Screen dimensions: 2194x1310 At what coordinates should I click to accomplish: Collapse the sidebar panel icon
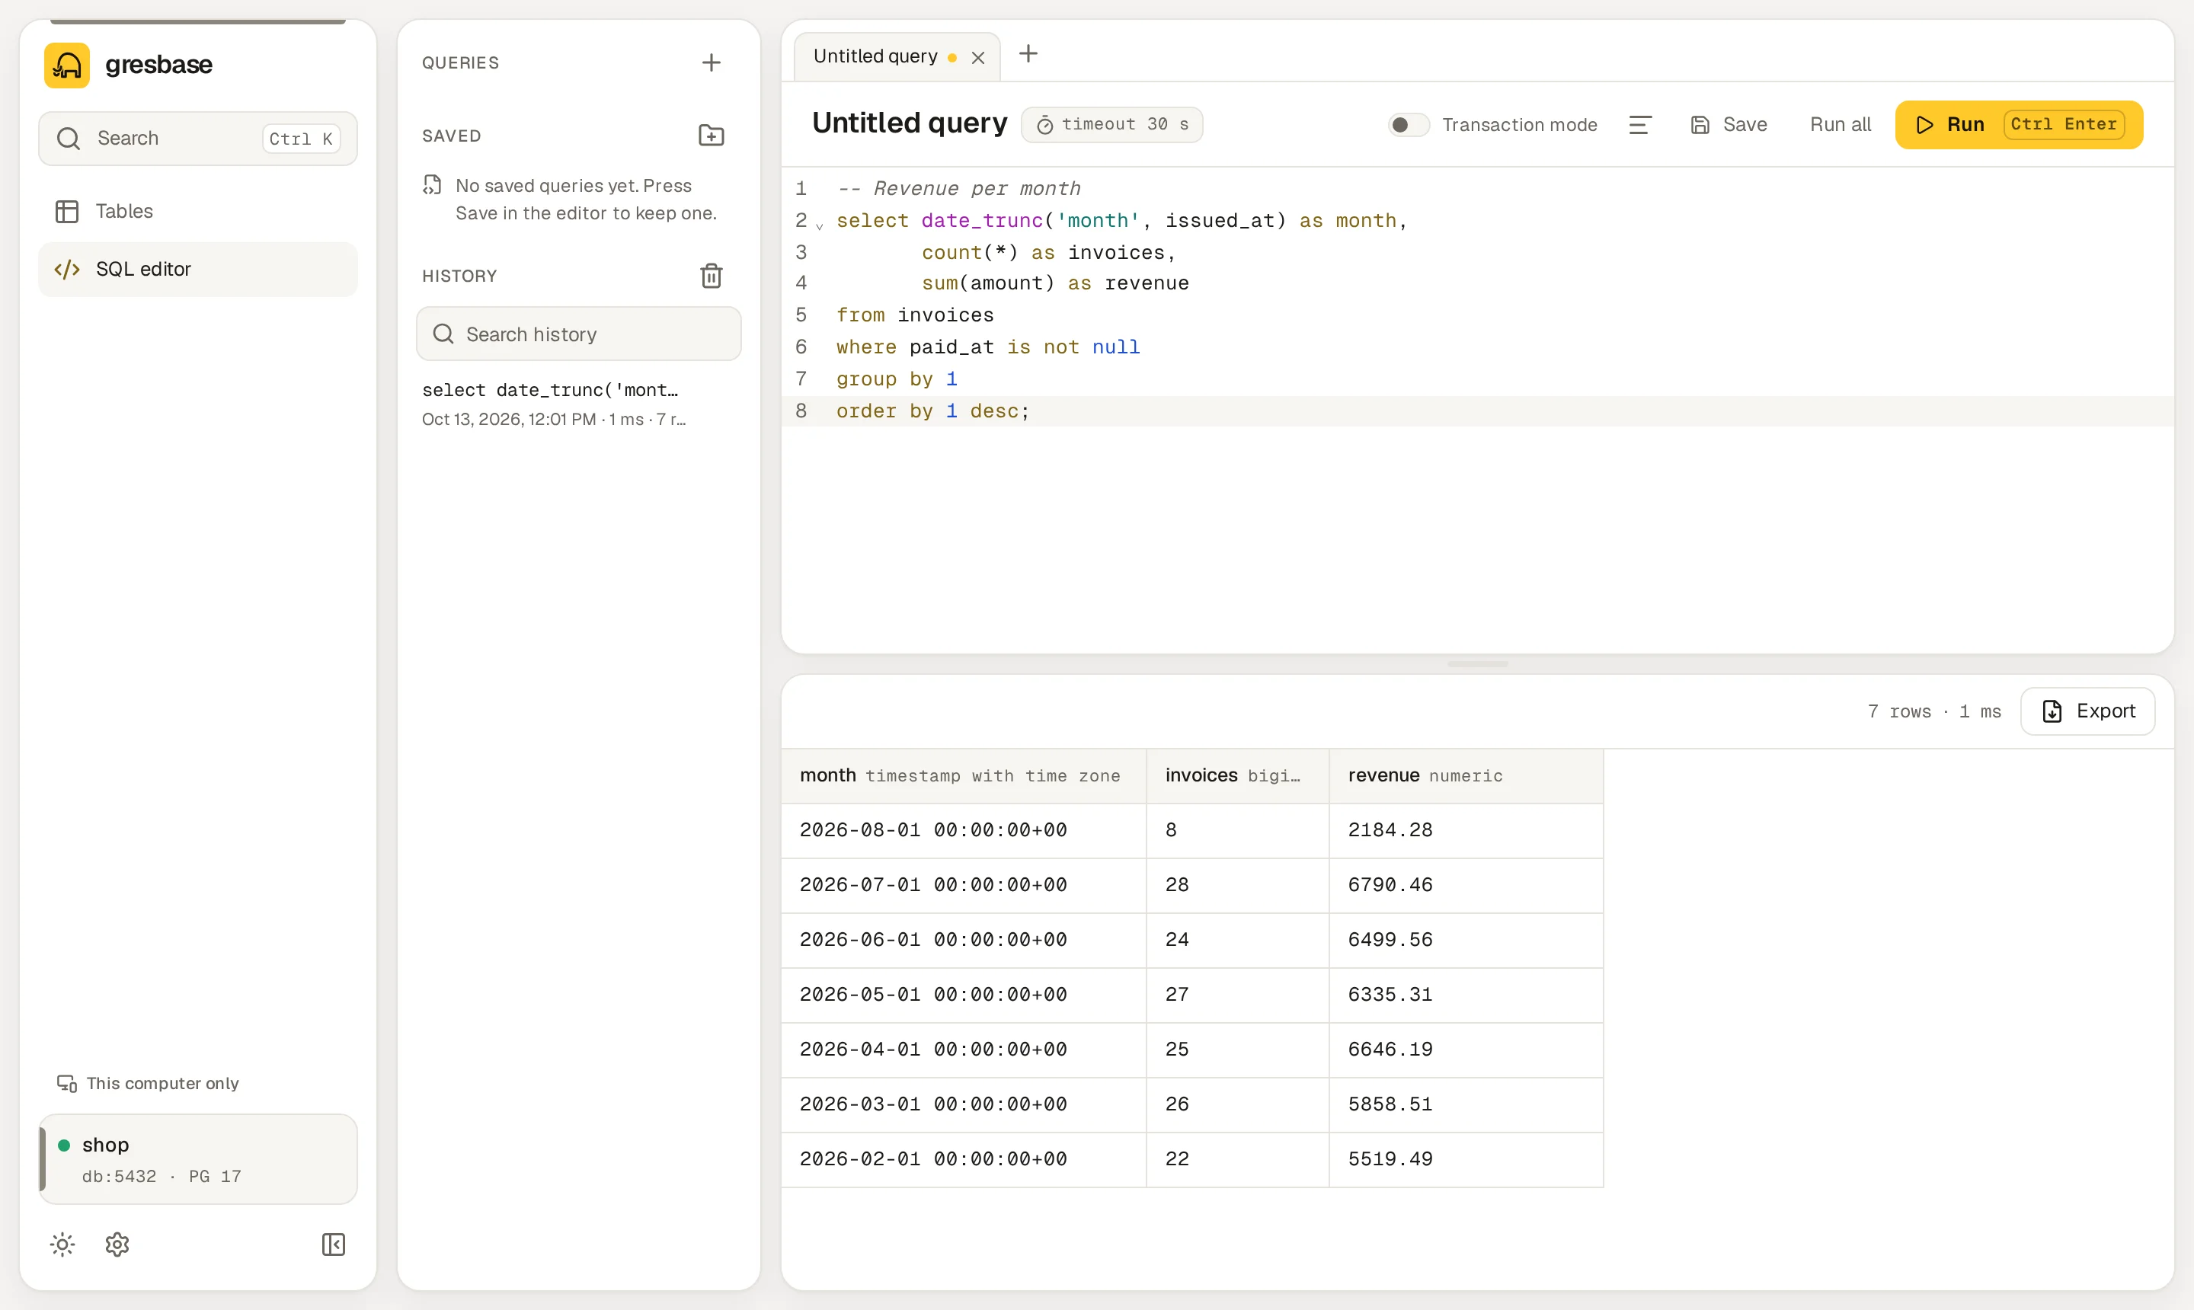tap(333, 1244)
